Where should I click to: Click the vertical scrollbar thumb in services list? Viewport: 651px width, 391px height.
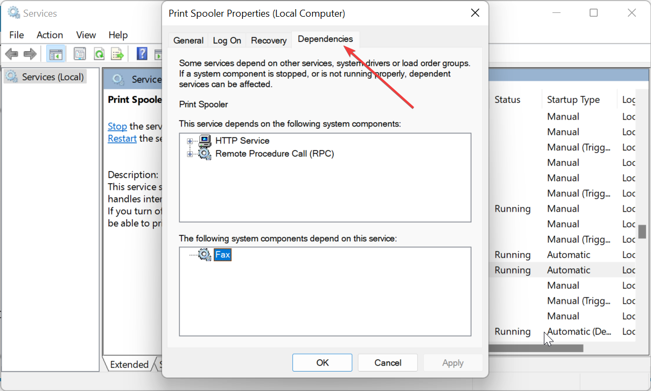click(x=642, y=231)
